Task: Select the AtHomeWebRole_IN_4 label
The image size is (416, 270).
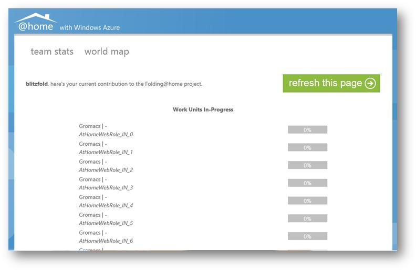Action: coord(106,205)
